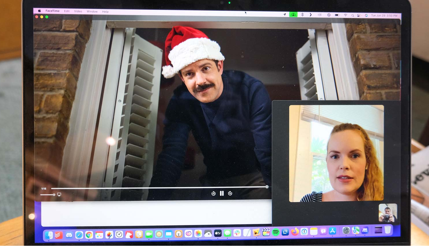Show battery status in menu bar
Image resolution: width=429 pixels, height=246 pixels.
coord(337,15)
